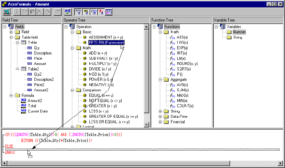
Task: Collapse the Comparison operators folder
Action: (72, 90)
